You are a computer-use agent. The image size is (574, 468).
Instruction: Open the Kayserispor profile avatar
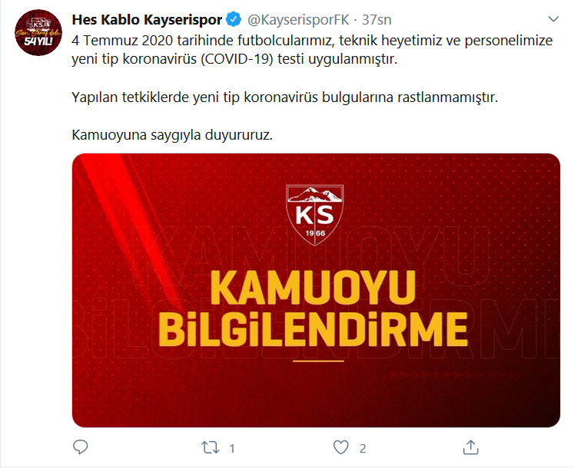38,32
